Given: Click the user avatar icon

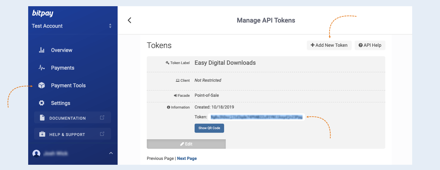Looking at the screenshot, I should click(x=36, y=153).
